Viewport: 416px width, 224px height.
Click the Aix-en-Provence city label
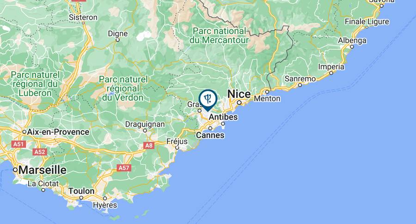coord(58,132)
